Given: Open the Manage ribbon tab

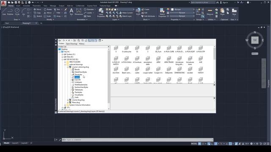Looking at the screenshot, I should (53, 5).
